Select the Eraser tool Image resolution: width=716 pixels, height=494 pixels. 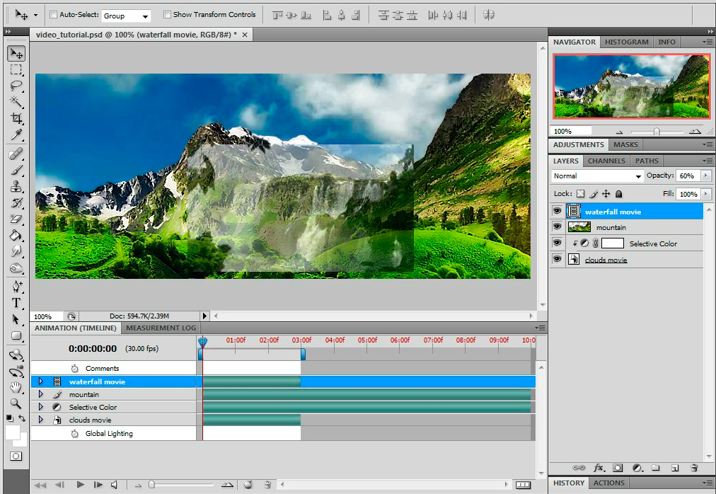pos(16,219)
